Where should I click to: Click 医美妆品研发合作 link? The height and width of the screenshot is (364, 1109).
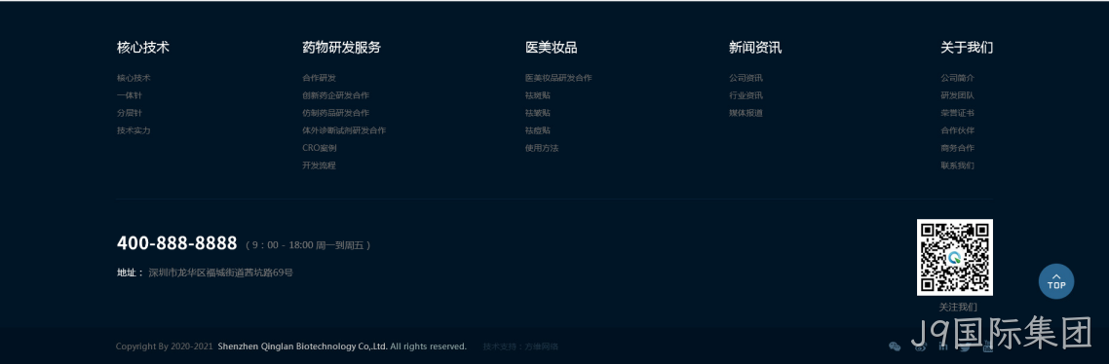click(558, 78)
